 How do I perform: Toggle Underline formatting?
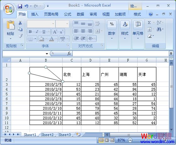click(x=44, y=32)
